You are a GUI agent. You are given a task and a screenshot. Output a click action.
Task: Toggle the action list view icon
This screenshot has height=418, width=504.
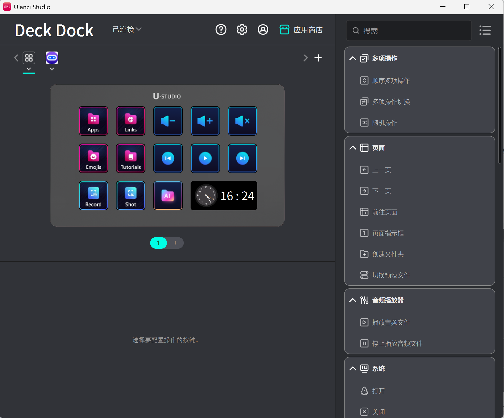coord(485,30)
